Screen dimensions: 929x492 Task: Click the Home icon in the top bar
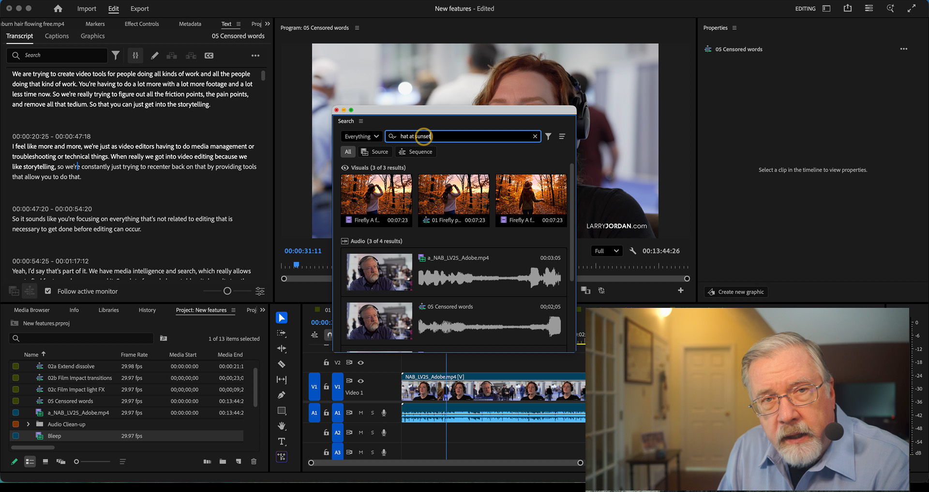pyautogui.click(x=58, y=9)
